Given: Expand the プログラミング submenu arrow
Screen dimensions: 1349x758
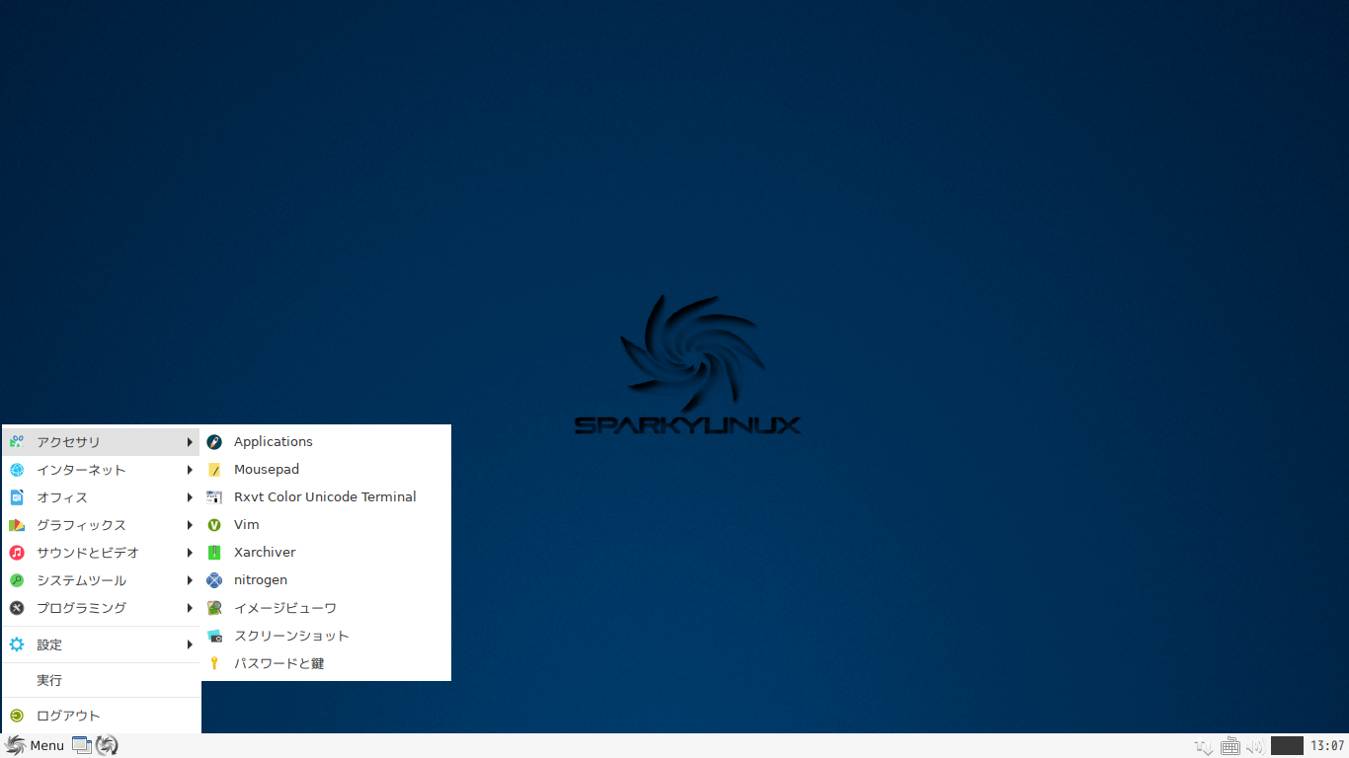Looking at the screenshot, I should 190,608.
